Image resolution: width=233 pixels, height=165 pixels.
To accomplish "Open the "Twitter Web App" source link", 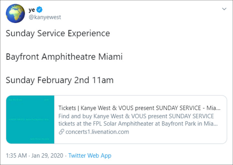I will (90, 156).
